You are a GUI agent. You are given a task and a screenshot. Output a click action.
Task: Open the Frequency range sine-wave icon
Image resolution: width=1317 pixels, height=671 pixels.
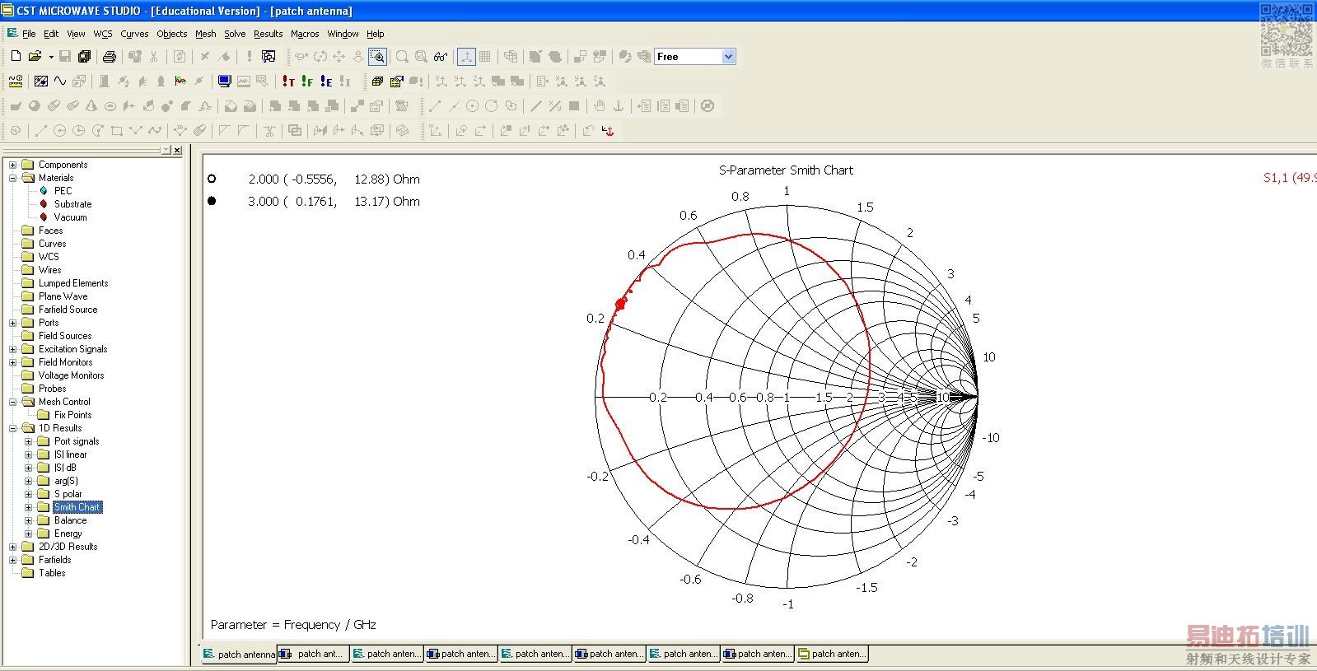coord(60,81)
